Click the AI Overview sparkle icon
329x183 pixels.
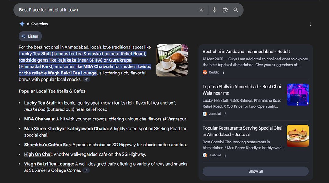pos(22,24)
